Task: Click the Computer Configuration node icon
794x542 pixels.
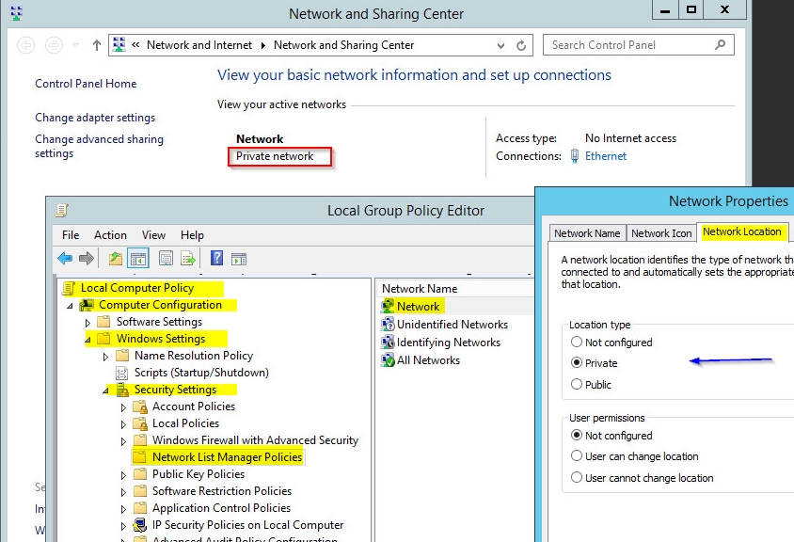Action: [87, 305]
